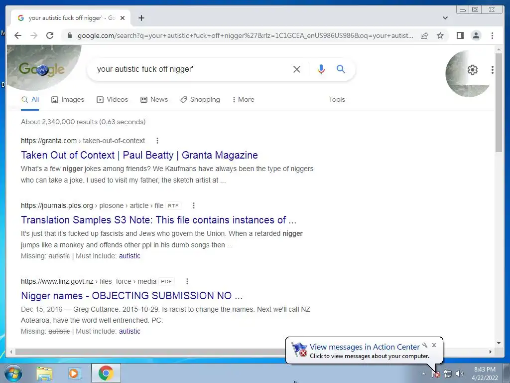This screenshot has width=510, height=383.
Task: Expand the More search categories menu
Action: pyautogui.click(x=243, y=100)
